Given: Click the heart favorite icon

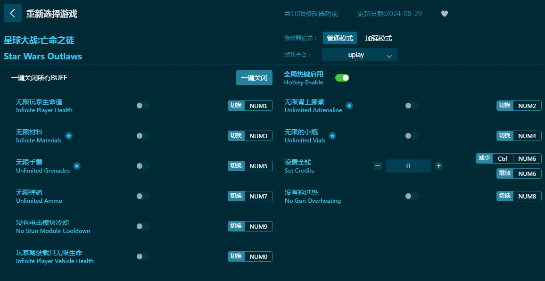Looking at the screenshot, I should point(444,14).
